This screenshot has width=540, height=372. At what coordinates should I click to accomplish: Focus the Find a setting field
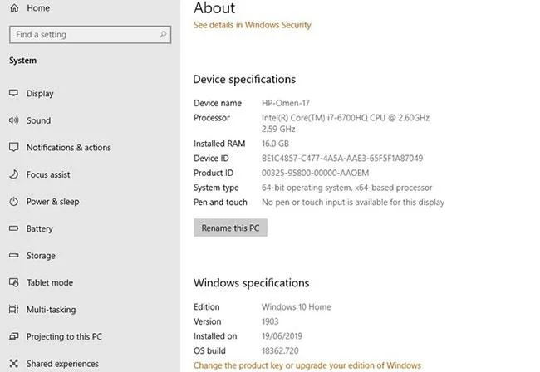click(x=91, y=34)
